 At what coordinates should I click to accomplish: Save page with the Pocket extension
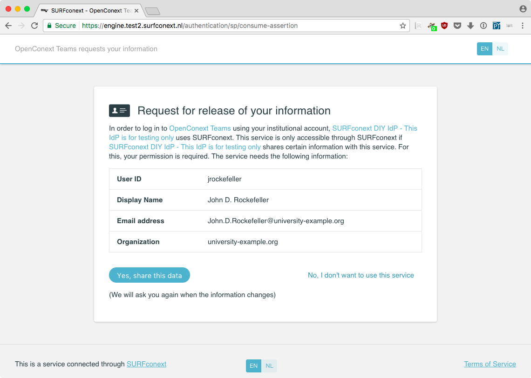(x=457, y=26)
